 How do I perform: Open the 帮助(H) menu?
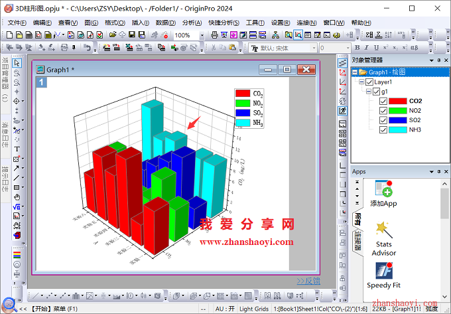pyautogui.click(x=361, y=23)
